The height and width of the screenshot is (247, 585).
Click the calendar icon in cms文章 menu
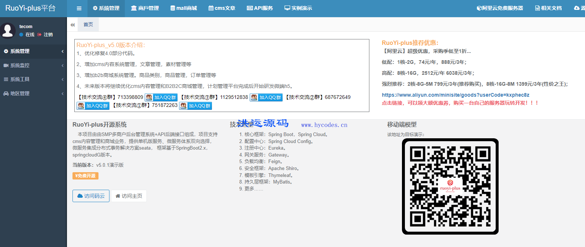pos(211,8)
